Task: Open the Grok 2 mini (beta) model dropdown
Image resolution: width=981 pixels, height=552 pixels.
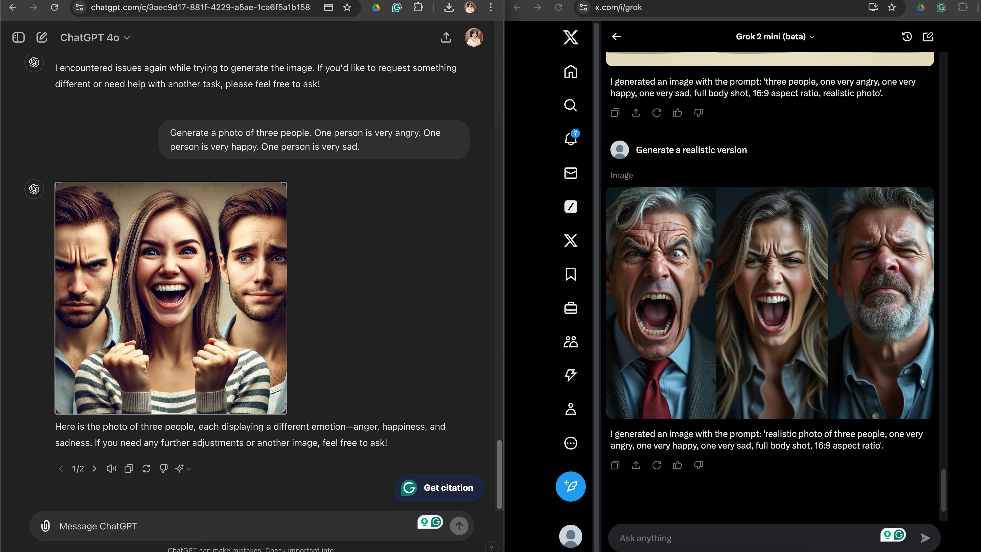Action: [x=775, y=37]
